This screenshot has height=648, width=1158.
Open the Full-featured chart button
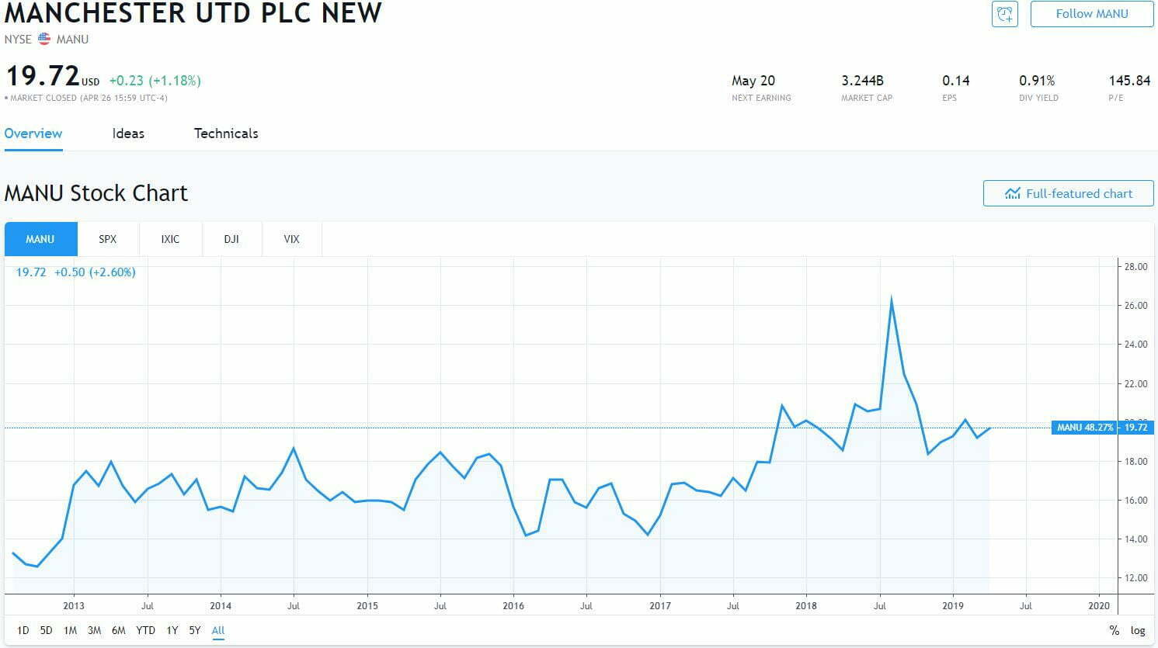(1068, 193)
